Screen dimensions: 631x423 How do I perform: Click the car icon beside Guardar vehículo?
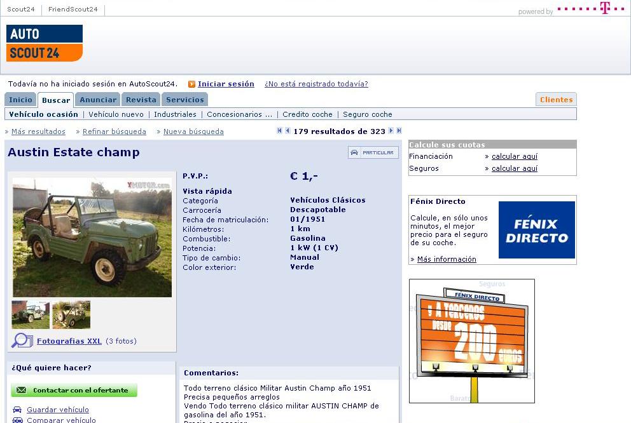click(17, 410)
